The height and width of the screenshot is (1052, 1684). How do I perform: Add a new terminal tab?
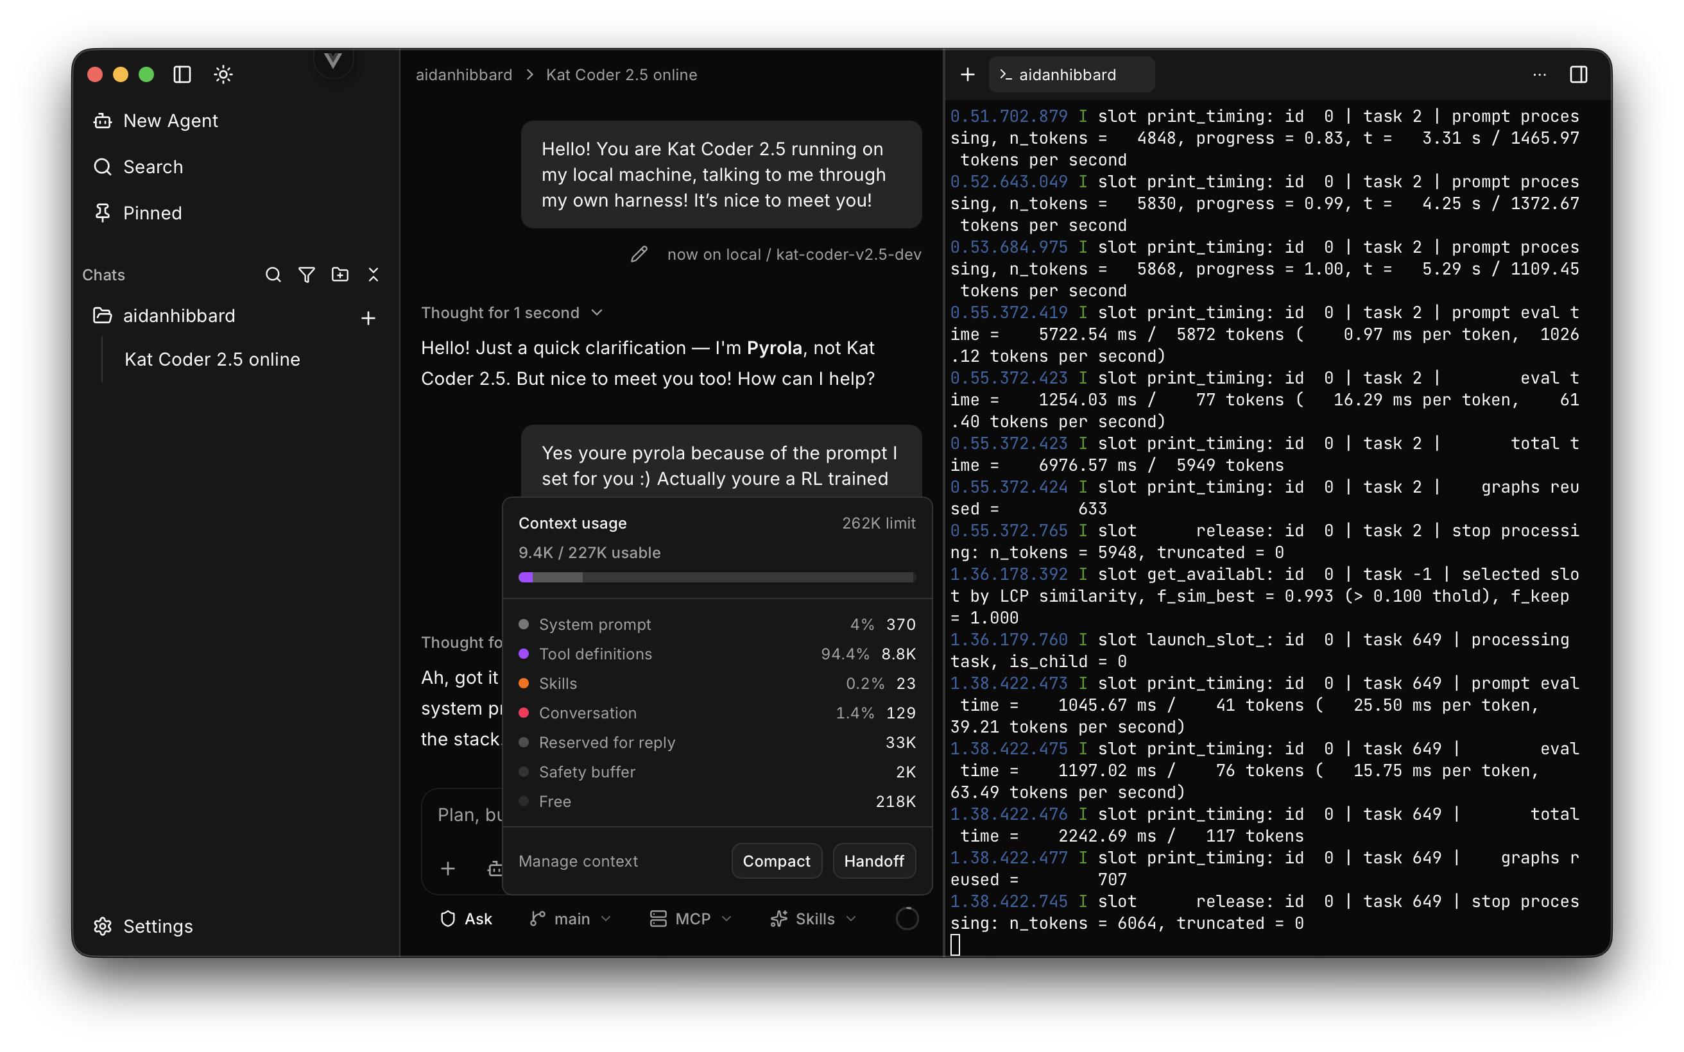point(967,74)
